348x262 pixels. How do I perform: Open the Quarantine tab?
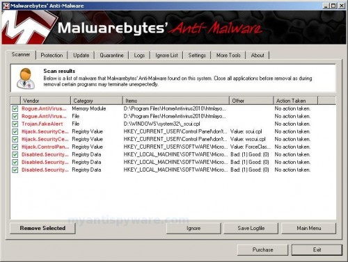click(x=111, y=56)
